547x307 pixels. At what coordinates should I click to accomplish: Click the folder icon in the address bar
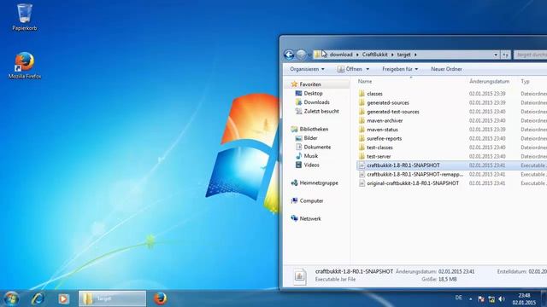(x=317, y=55)
